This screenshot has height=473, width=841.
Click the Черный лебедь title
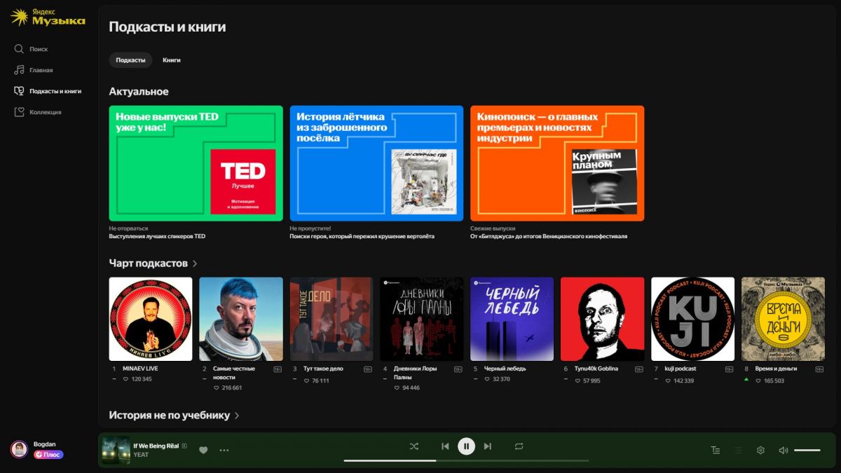point(505,369)
